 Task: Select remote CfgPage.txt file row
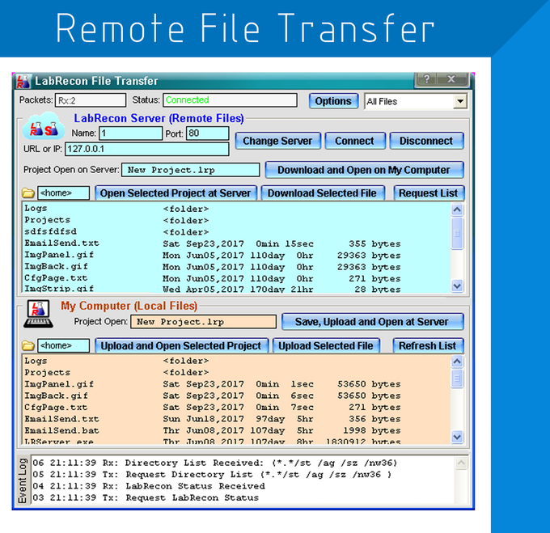[236, 278]
